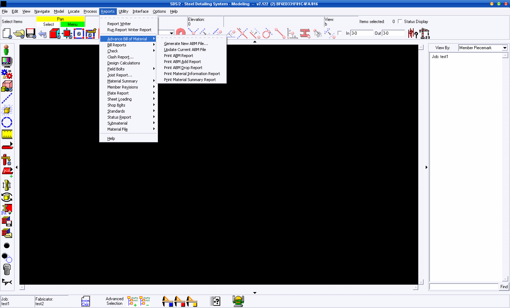Expand the Sheet Loading submenu
The height and width of the screenshot is (308, 510).
coord(131,99)
